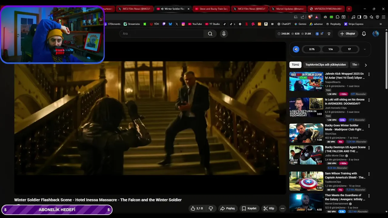Image resolution: width=388 pixels, height=218 pixels.
Task: Click the share page icon in the address bar
Action: click(x=302, y=17)
